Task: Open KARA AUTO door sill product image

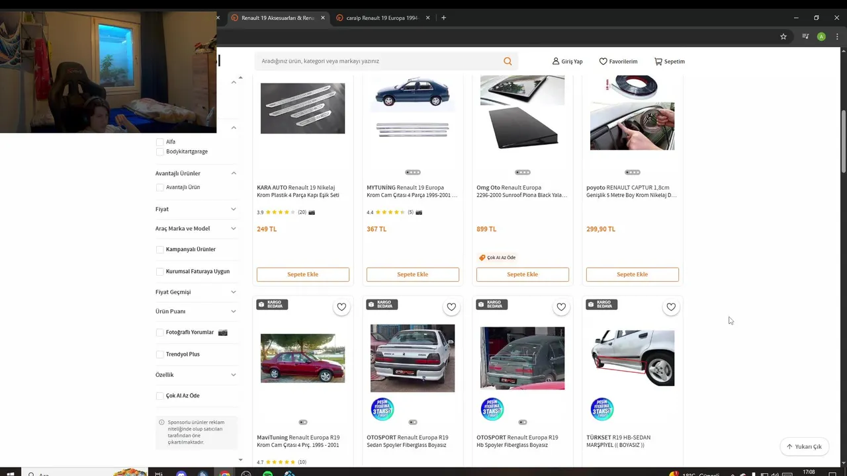Action: click(x=302, y=108)
